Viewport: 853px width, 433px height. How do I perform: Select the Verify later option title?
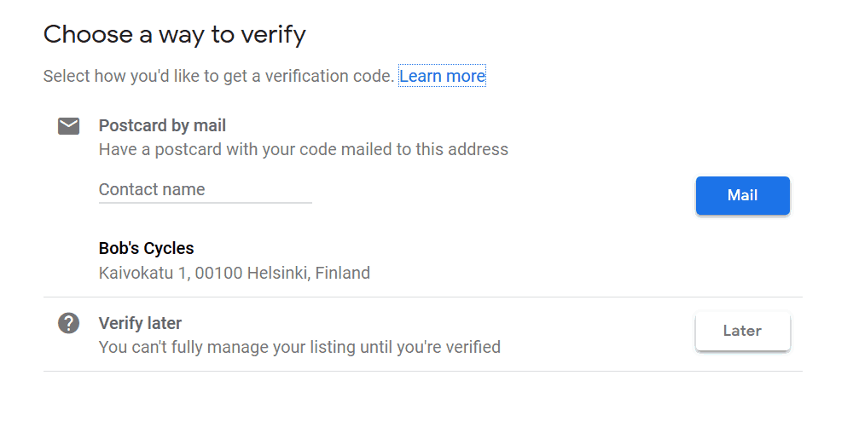pyautogui.click(x=141, y=323)
